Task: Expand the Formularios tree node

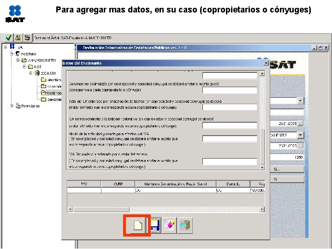Action: (x=12, y=106)
